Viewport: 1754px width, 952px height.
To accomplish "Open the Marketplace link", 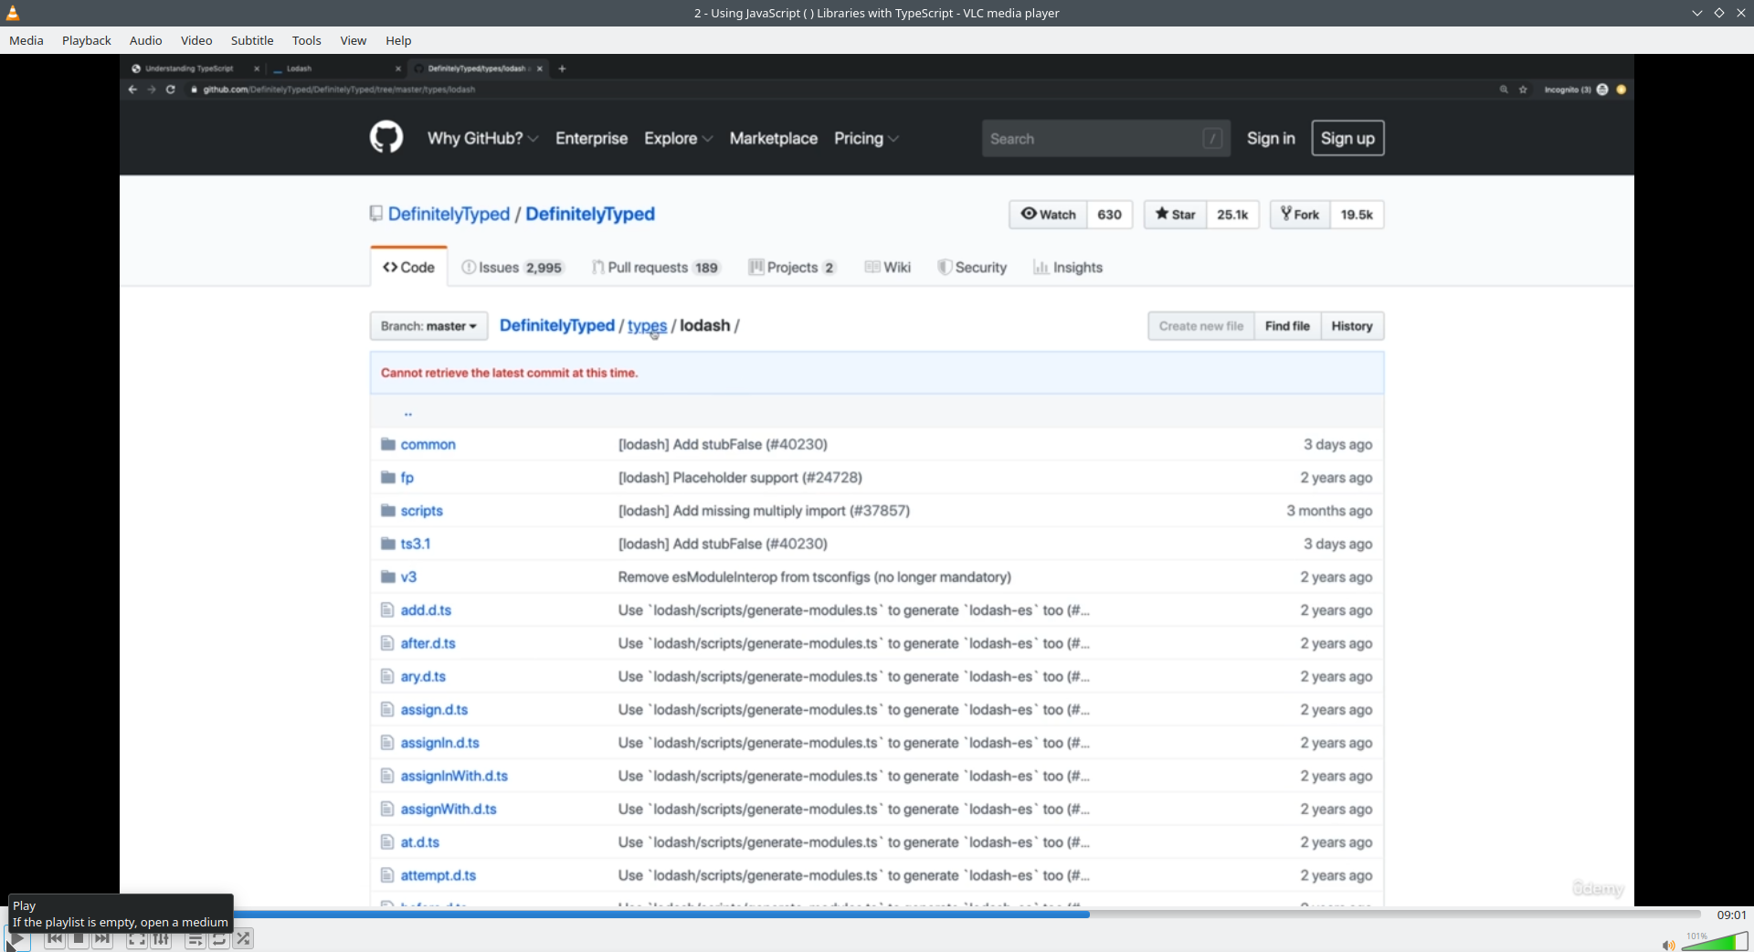I will click(x=773, y=138).
